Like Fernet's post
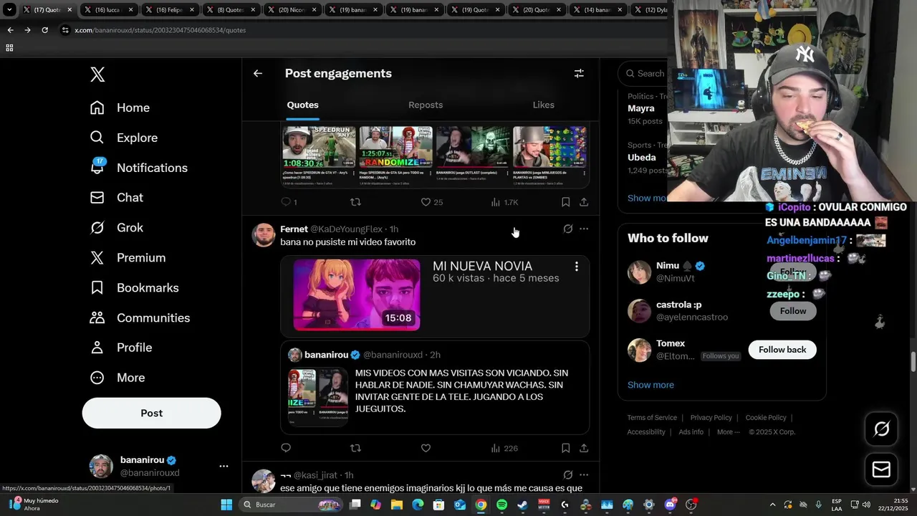The width and height of the screenshot is (917, 516). click(426, 448)
